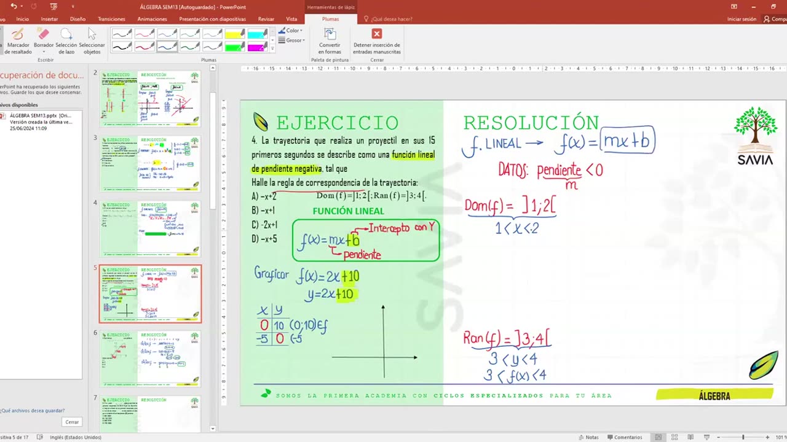Pick the thin red pen in top row
787x442 pixels.
click(144, 34)
